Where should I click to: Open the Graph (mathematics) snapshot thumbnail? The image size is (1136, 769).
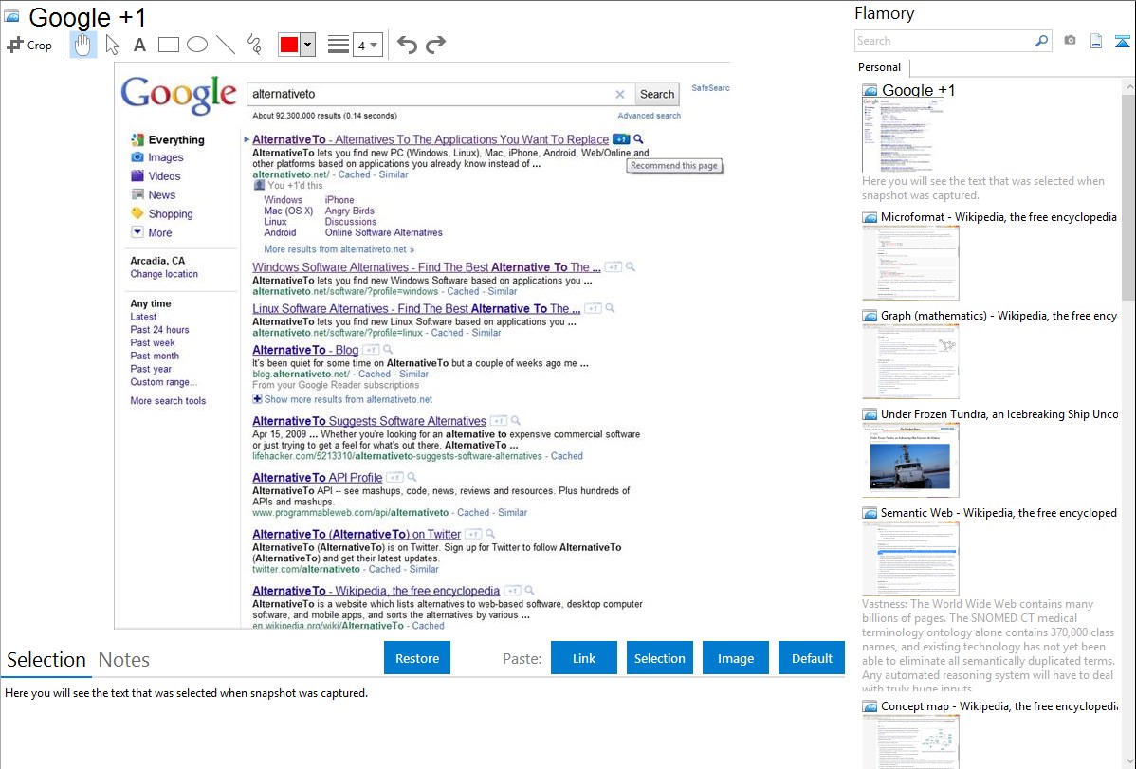coord(910,361)
